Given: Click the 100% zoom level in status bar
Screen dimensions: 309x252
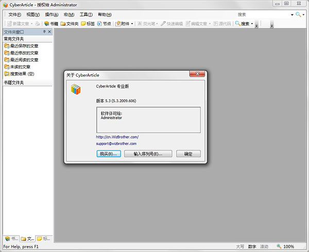Looking at the screenshot, I should point(288,246).
